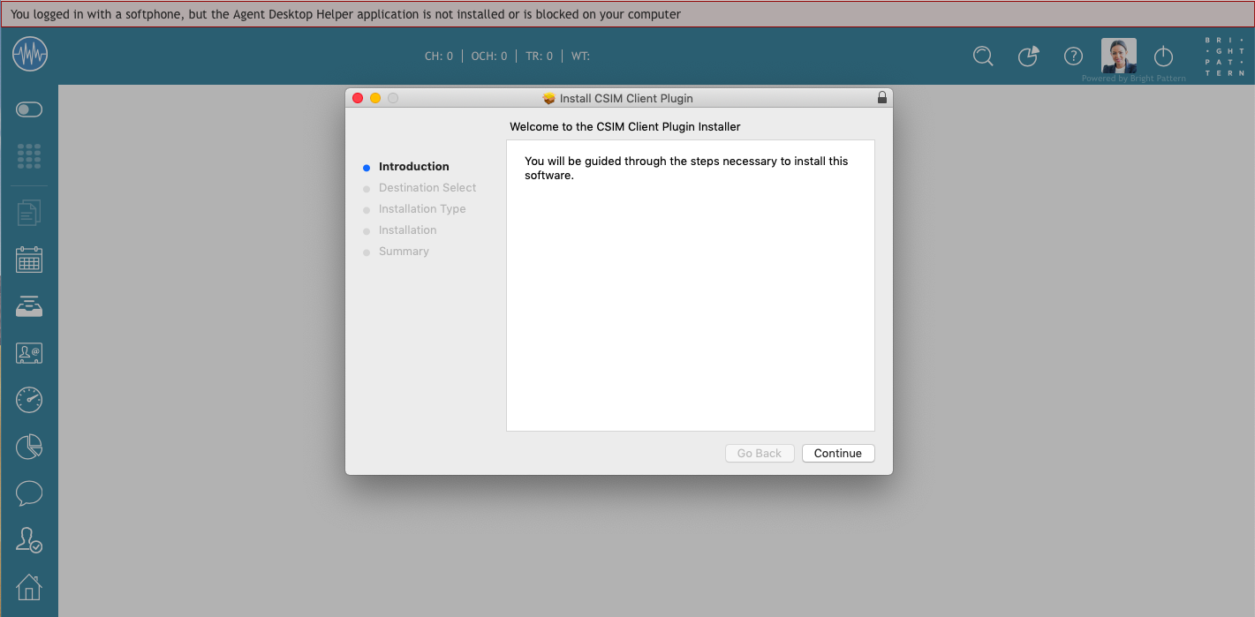
Task: Click the power logout icon
Action: [x=1164, y=56]
